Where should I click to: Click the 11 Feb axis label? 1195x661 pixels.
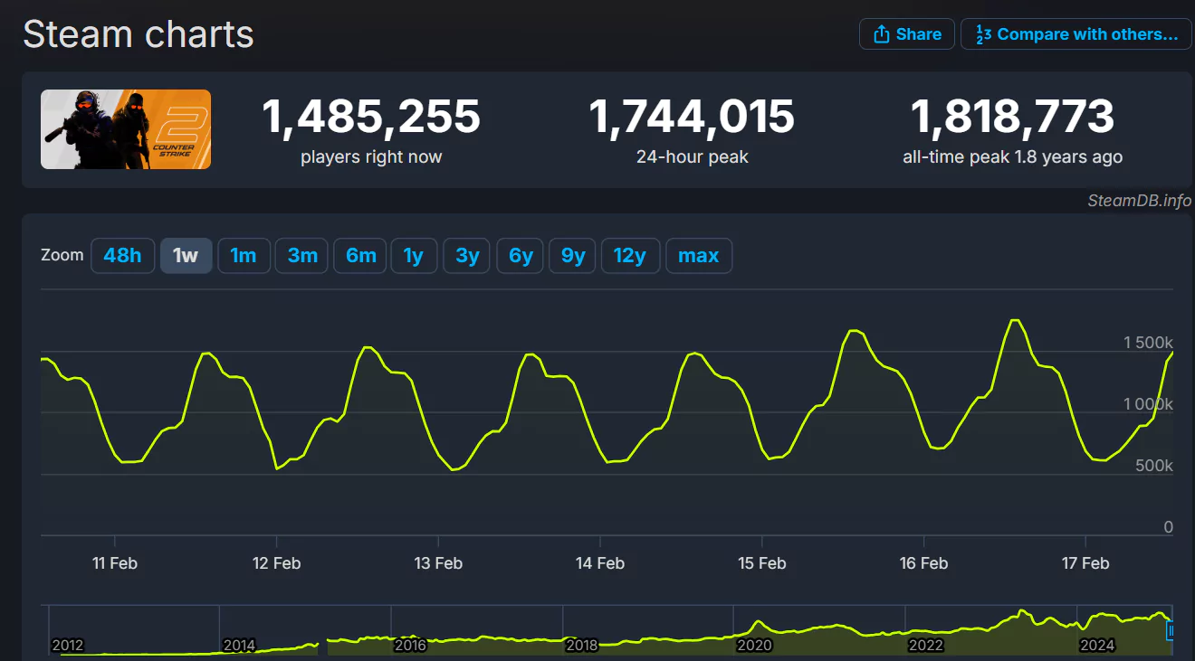click(x=115, y=563)
